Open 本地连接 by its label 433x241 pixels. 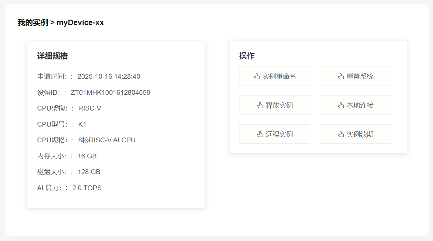point(360,105)
